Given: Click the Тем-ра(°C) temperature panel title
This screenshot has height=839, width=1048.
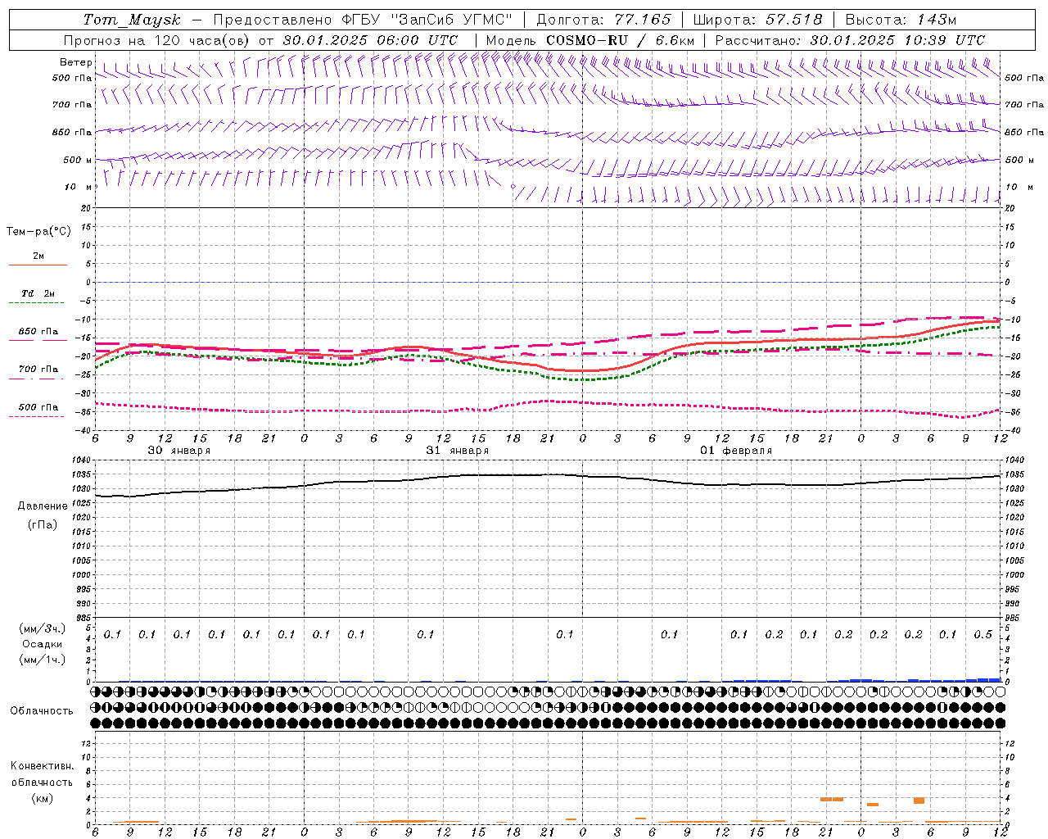Looking at the screenshot, I should point(38,232).
